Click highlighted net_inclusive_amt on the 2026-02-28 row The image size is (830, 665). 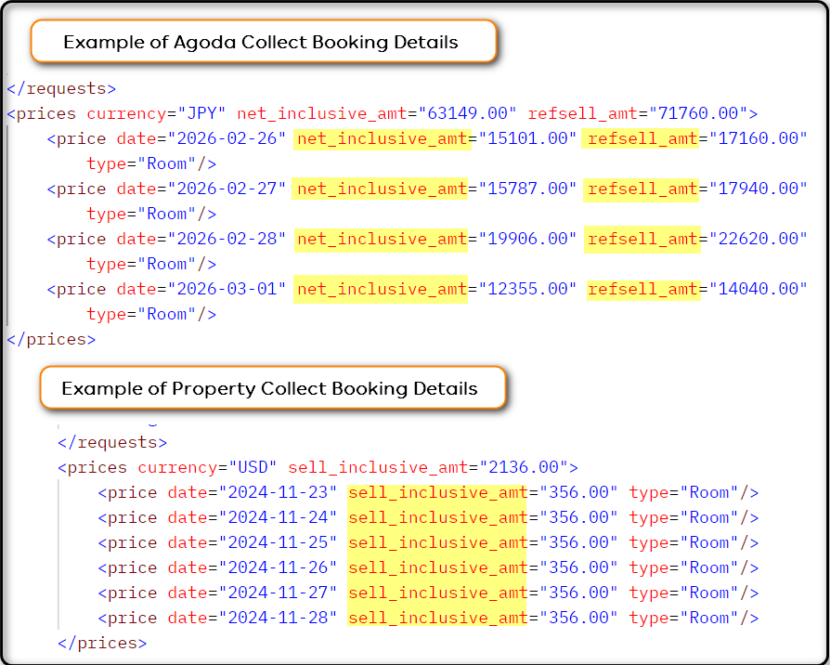(382, 240)
